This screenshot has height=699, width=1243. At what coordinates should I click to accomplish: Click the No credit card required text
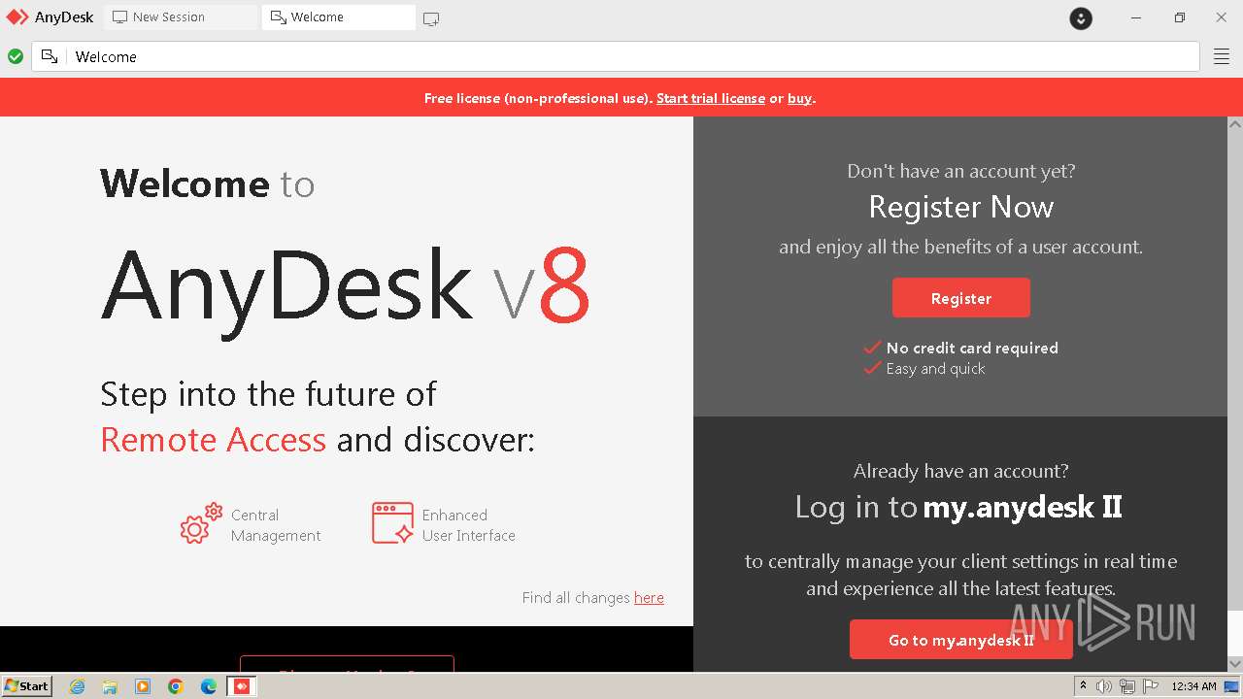pyautogui.click(x=972, y=348)
